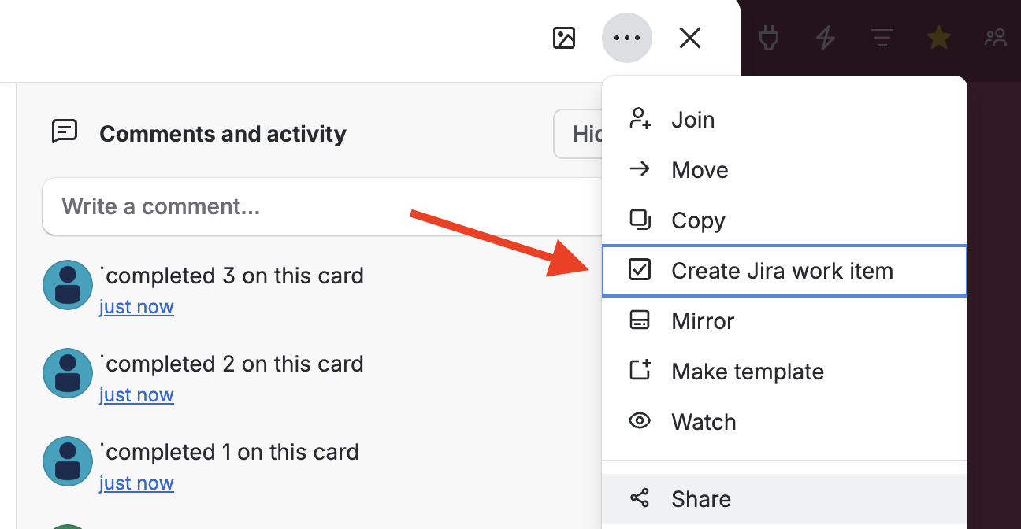Click the Move arrow icon
1021x529 pixels.
click(640, 169)
